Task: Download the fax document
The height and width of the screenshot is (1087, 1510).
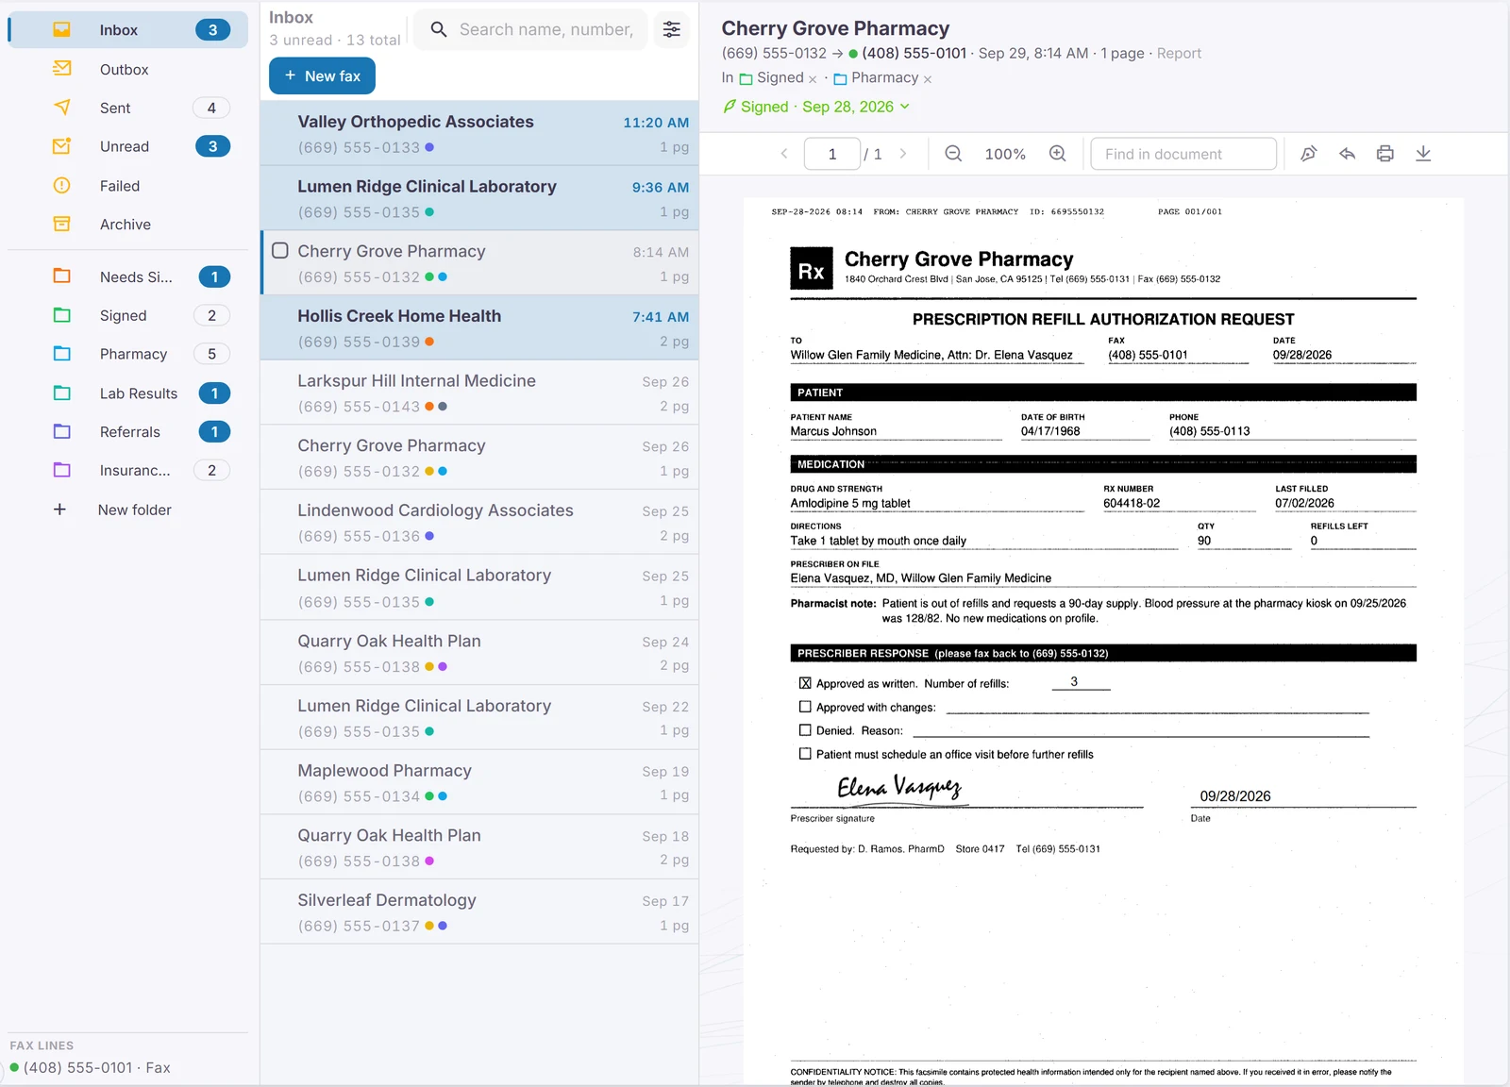Action: 1423,154
